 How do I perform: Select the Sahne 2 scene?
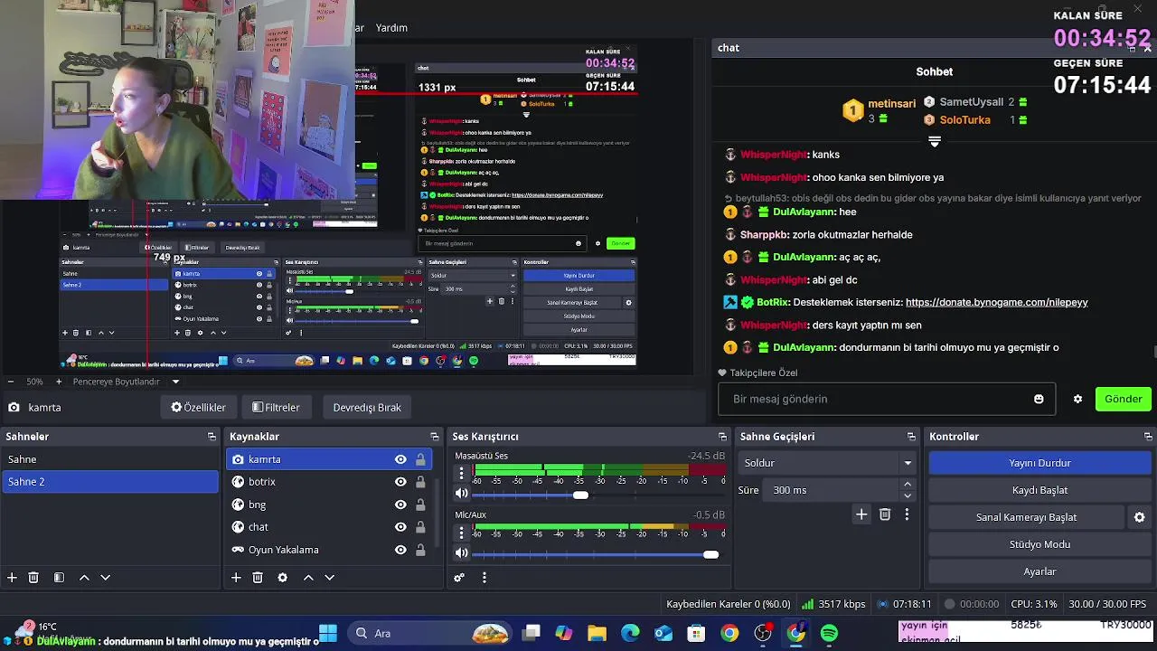click(x=109, y=482)
